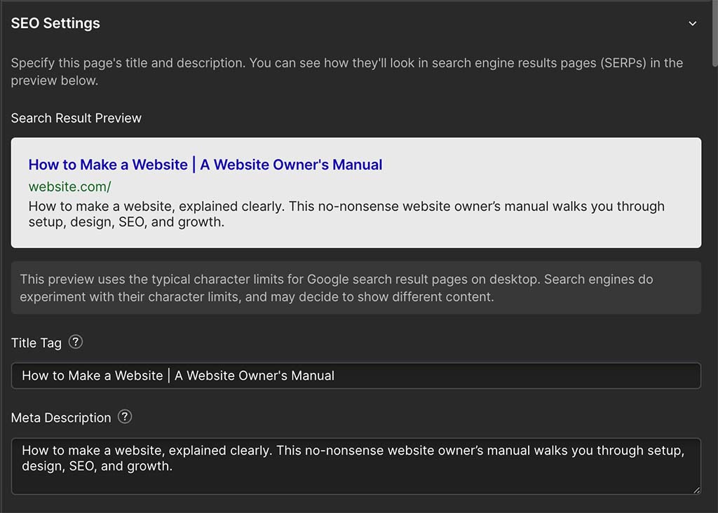Click the help icon after Meta Description label
Image resolution: width=718 pixels, height=513 pixels.
[x=125, y=417]
